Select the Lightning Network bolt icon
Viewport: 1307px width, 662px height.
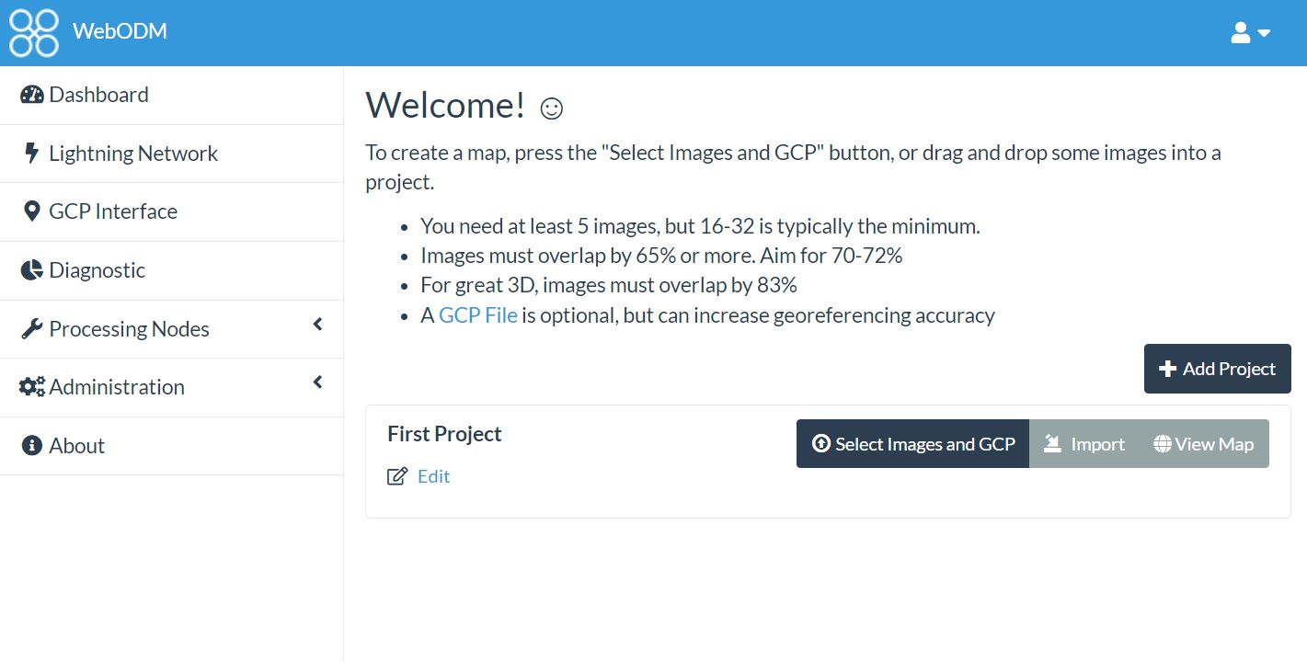(32, 153)
